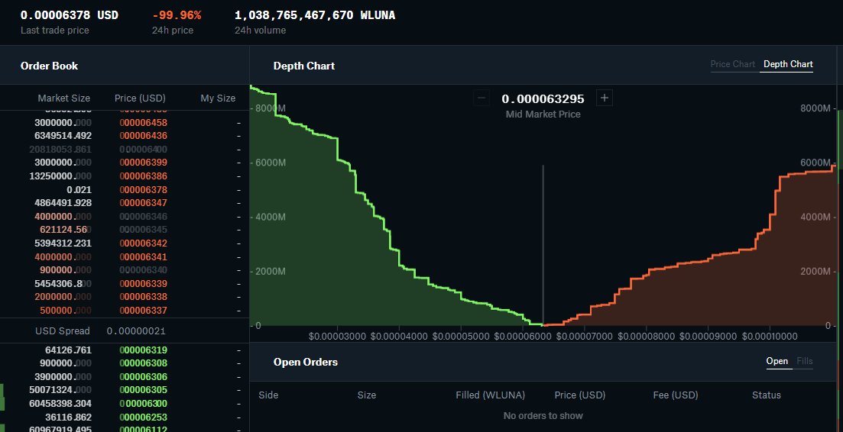Click market size 621124.56
843x432 pixels.
[x=66, y=230]
